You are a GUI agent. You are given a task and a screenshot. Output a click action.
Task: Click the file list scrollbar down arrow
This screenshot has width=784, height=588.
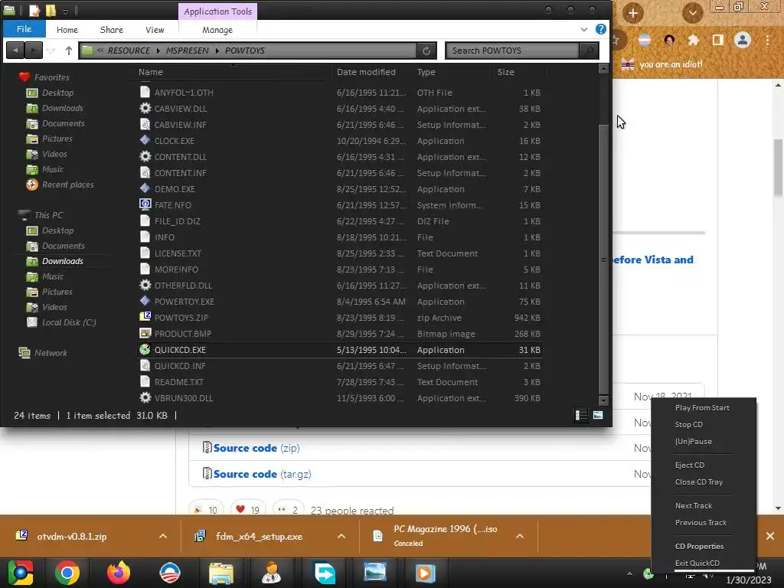click(x=603, y=400)
